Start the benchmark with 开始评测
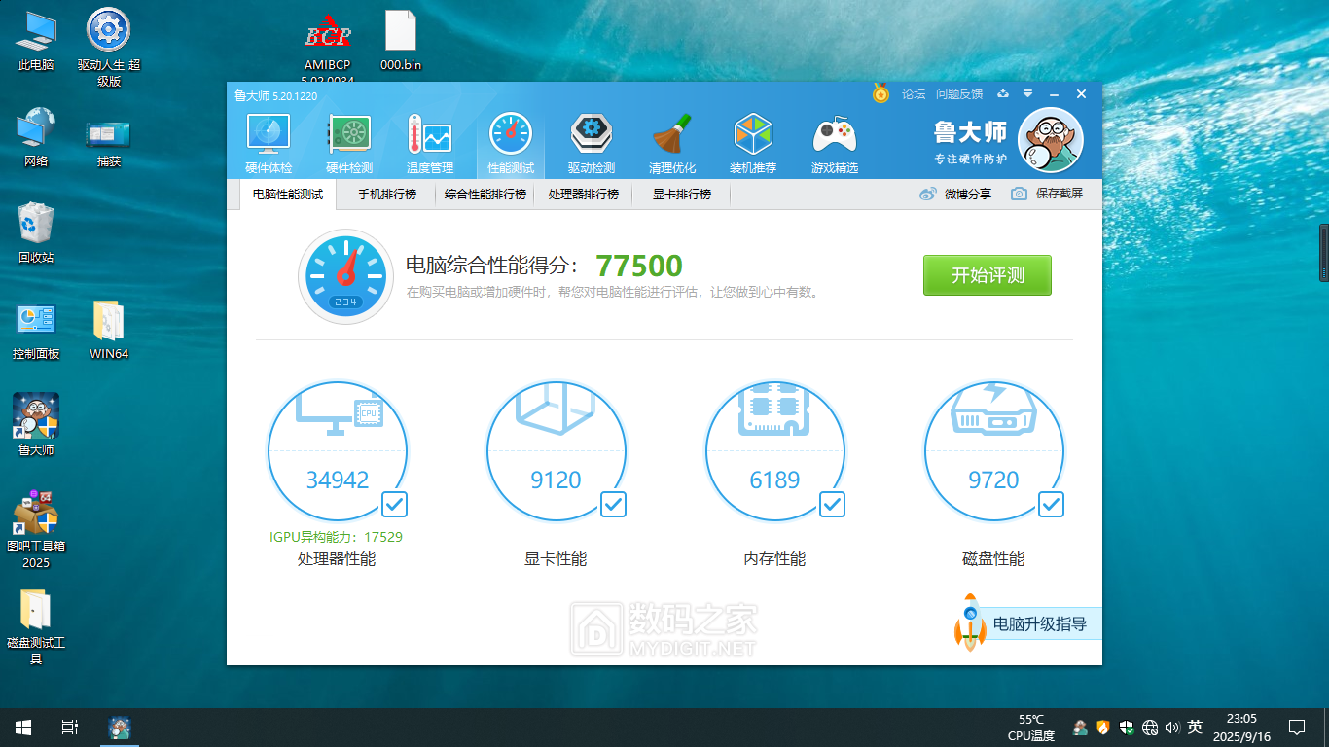 point(988,275)
